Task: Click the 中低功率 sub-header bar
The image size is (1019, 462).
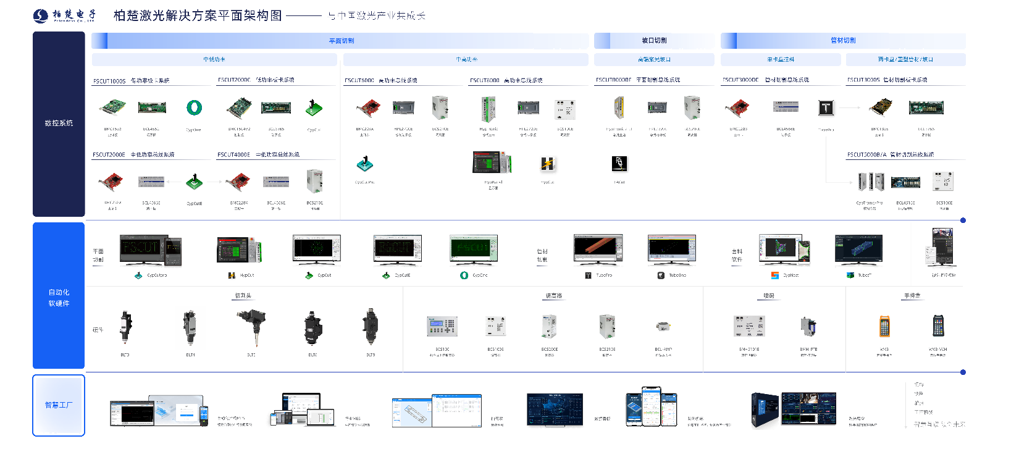Action: [214, 60]
